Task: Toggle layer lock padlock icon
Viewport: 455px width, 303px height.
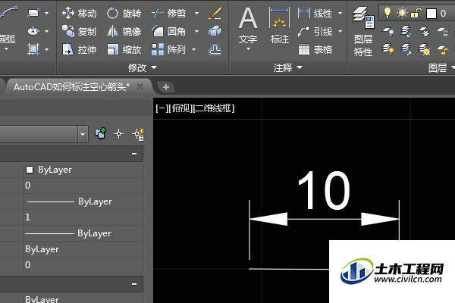Action: [x=416, y=13]
